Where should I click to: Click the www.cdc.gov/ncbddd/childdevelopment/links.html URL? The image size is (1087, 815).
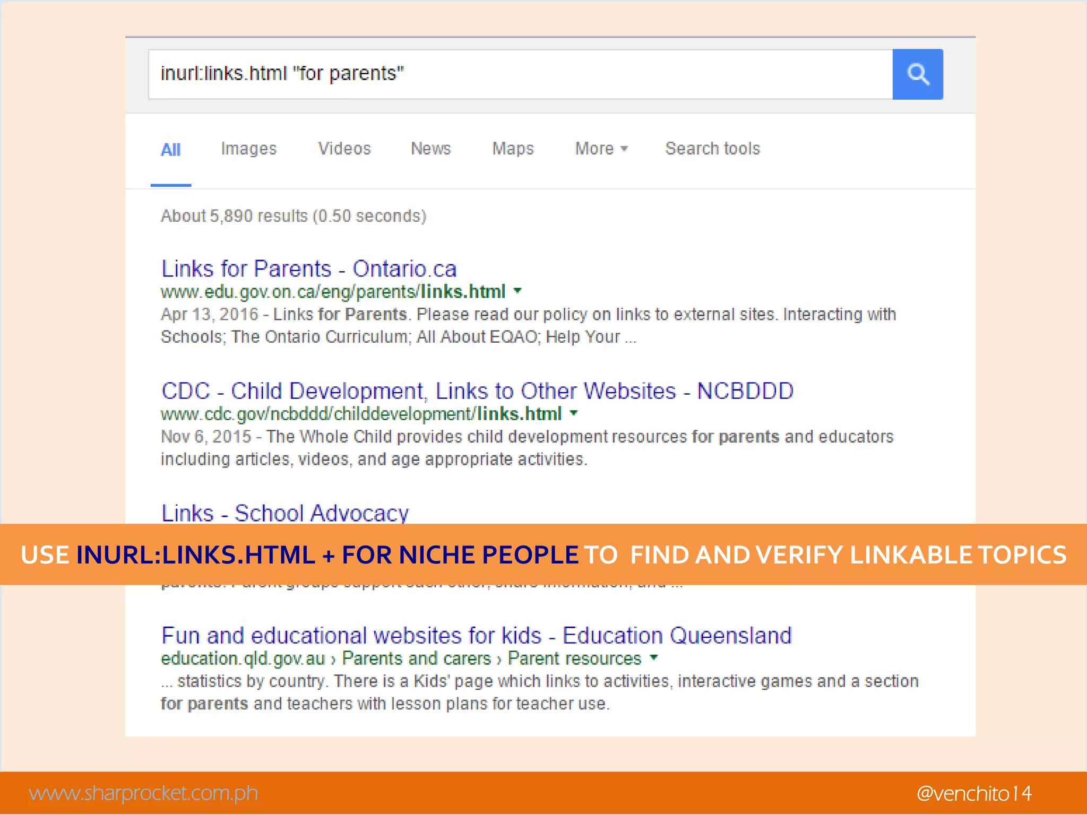coord(361,414)
